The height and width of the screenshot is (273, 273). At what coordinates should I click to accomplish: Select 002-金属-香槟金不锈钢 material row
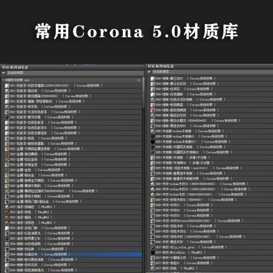tap(73, 181)
